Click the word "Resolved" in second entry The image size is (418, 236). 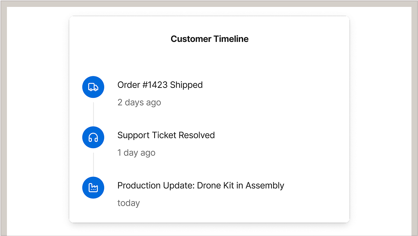[197, 135]
